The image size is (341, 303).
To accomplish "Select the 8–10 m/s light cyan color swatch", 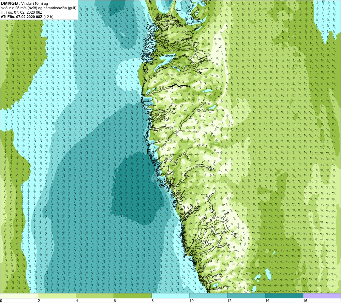I will coord(170,295).
